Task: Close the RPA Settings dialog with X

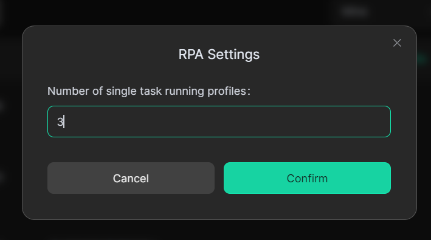Action: tap(397, 43)
